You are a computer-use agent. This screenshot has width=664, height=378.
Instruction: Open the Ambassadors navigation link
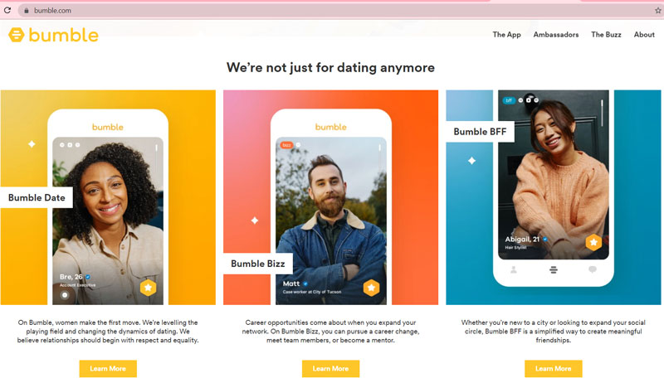pyautogui.click(x=555, y=35)
